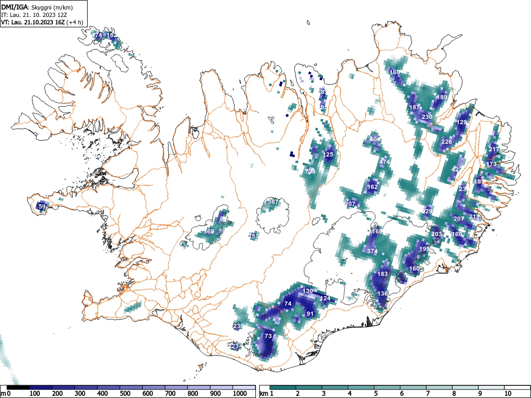Click the '187' visibility value on the map
Image resolution: width=531 pixels, height=398 pixels.
[x=415, y=107]
